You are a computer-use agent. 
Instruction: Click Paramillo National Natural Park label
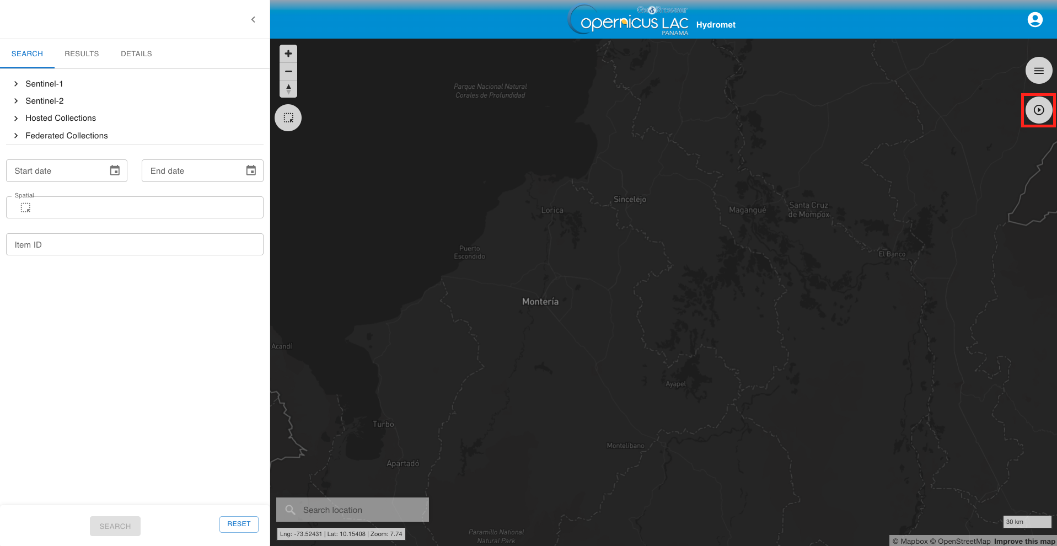click(x=496, y=536)
